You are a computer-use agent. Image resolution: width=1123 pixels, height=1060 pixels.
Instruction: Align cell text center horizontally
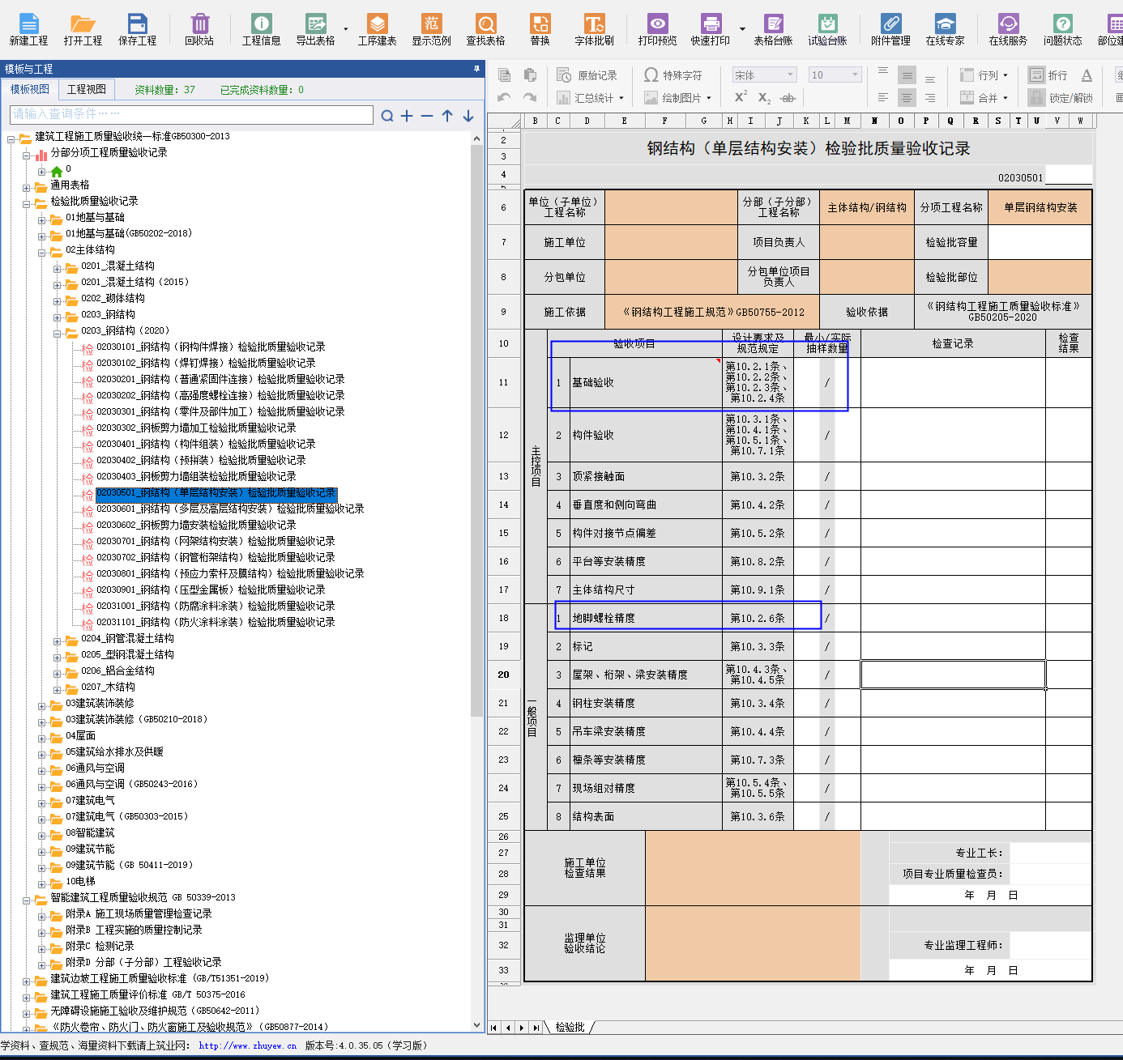pyautogui.click(x=907, y=97)
